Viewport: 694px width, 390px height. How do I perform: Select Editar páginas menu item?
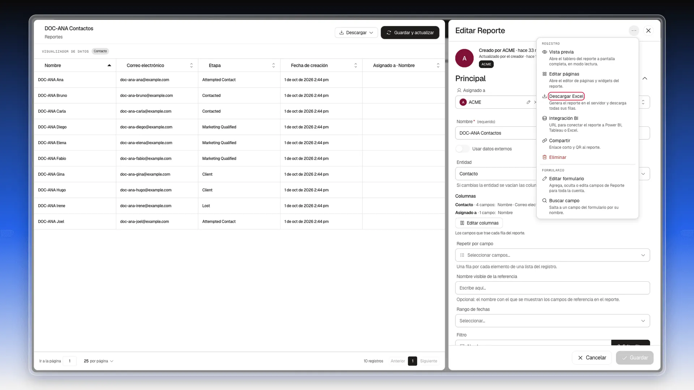pos(587,80)
